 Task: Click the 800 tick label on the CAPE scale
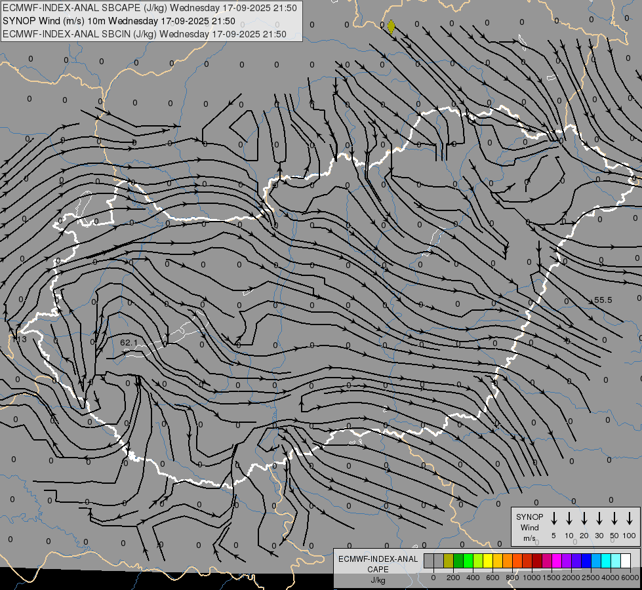coord(512,578)
